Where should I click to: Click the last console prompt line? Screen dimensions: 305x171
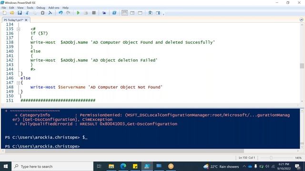[42, 146]
